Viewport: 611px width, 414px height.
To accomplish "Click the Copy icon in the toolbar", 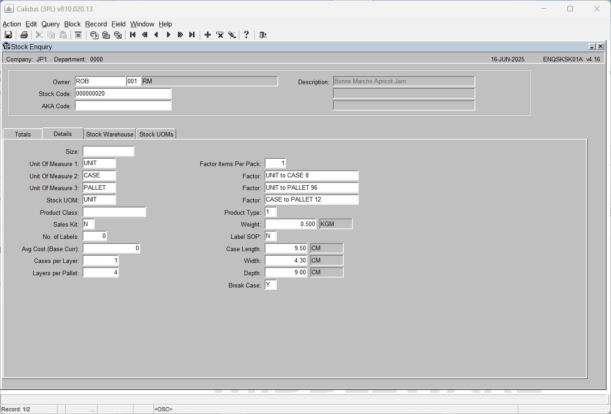I will [51, 35].
